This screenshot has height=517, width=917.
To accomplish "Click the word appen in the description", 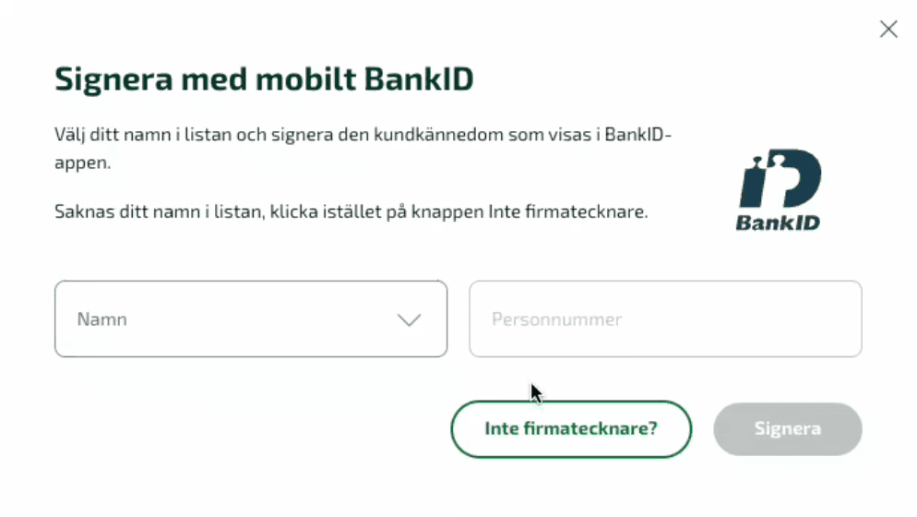I will (80, 163).
